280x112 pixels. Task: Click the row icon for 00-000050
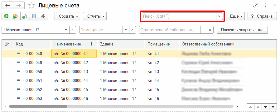pos(18,71)
